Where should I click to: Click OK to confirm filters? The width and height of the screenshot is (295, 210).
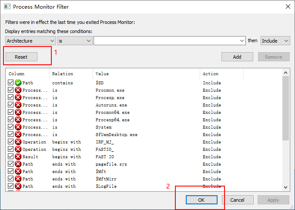pyautogui.click(x=201, y=200)
